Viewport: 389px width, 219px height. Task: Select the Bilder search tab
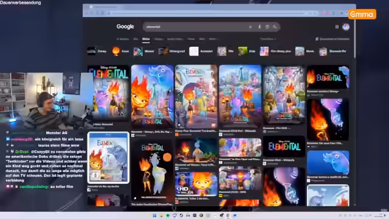(x=146, y=39)
